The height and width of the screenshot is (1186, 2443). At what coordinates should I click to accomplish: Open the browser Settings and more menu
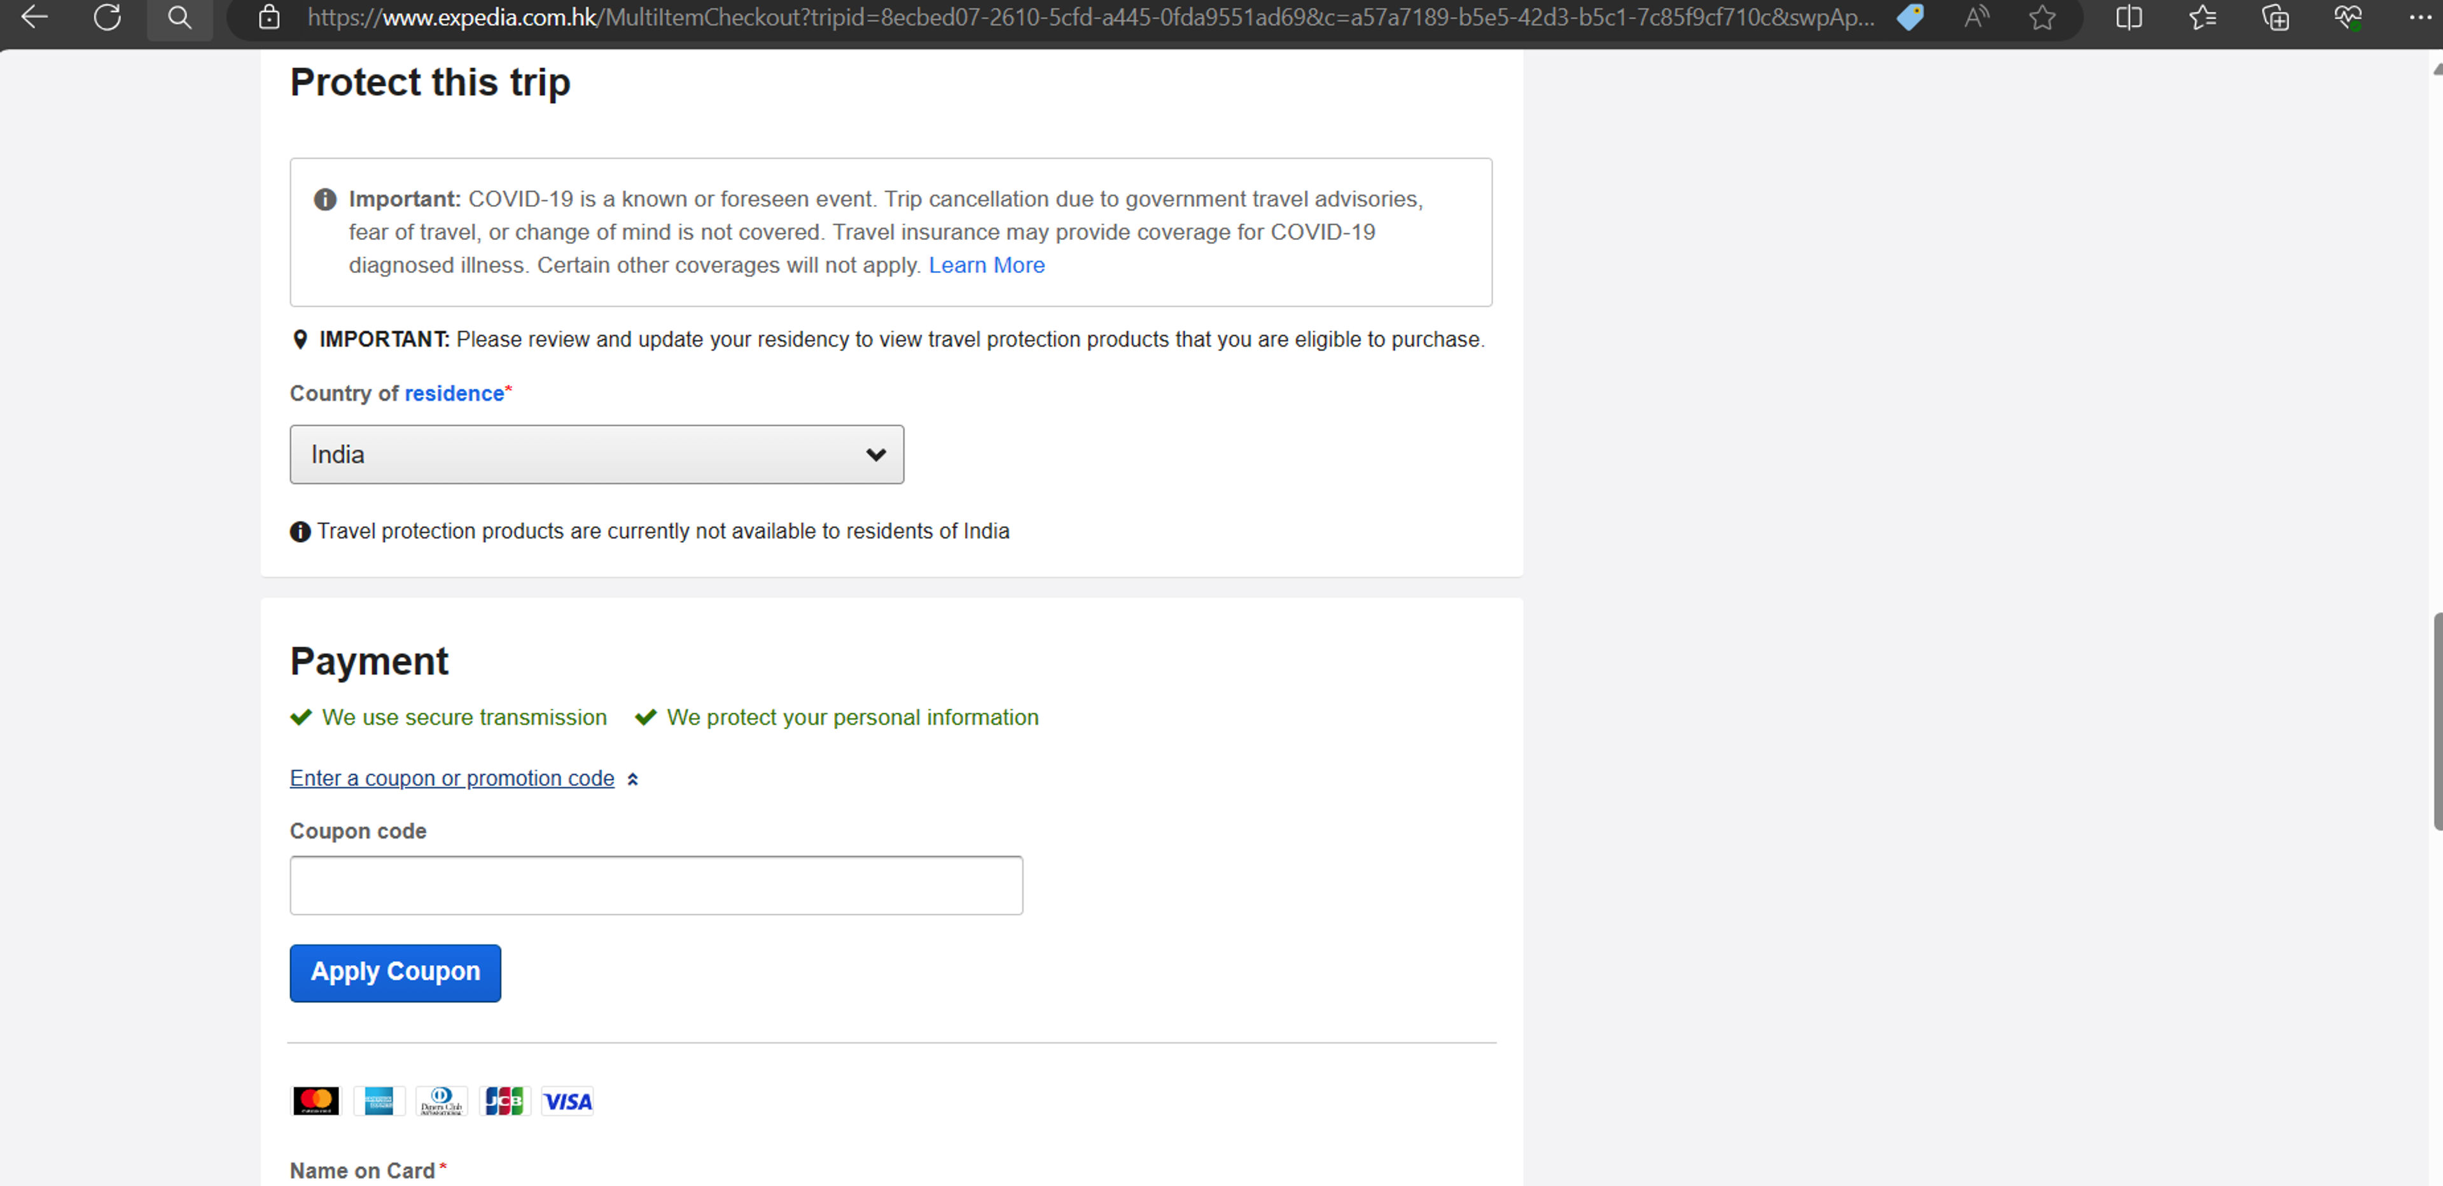coord(2420,17)
